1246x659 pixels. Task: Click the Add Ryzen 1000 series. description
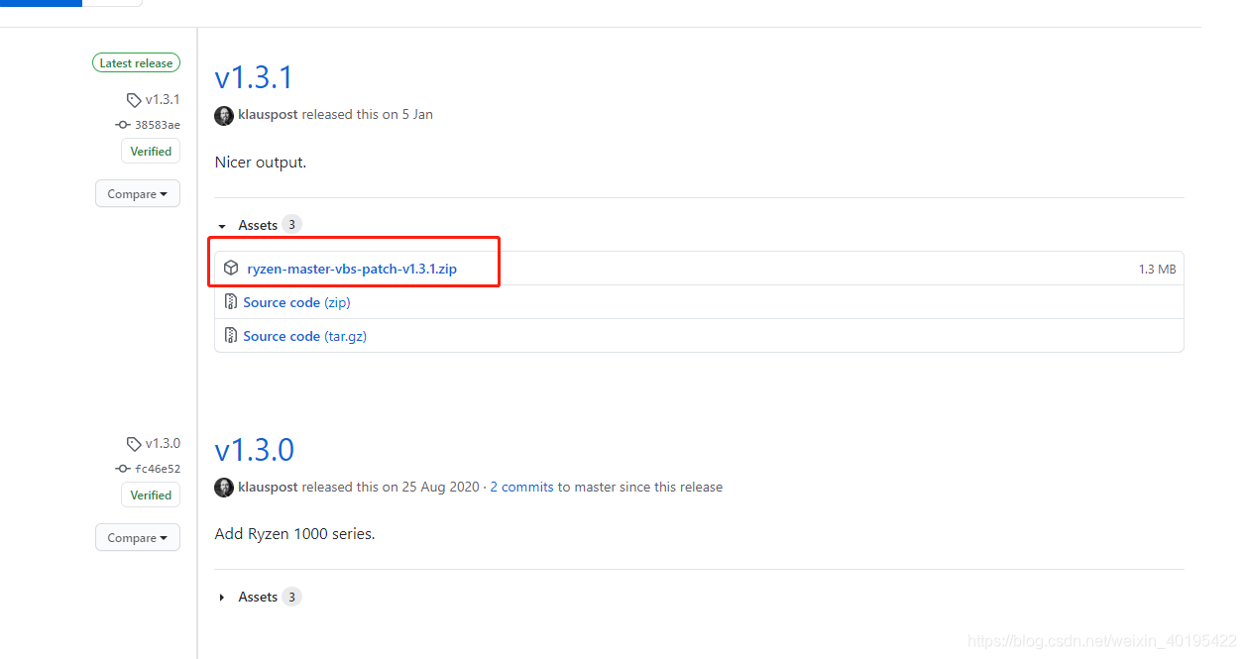pyautogui.click(x=294, y=534)
